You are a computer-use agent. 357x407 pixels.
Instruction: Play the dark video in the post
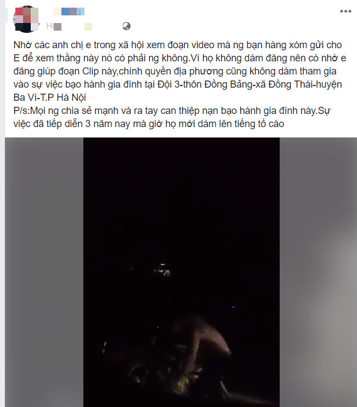click(x=182, y=272)
